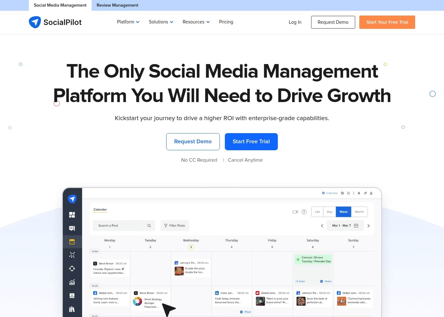Click Create Post in the mockup header
Viewport: 444px width, 317px height.
tap(330, 193)
